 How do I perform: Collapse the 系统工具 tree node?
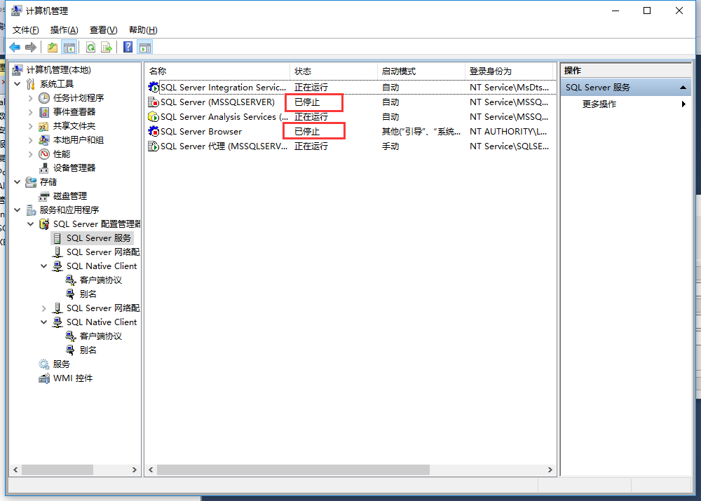[16, 83]
